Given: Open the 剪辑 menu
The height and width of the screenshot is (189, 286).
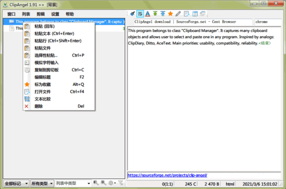Looking at the screenshot, I should pyautogui.click(x=40, y=14).
